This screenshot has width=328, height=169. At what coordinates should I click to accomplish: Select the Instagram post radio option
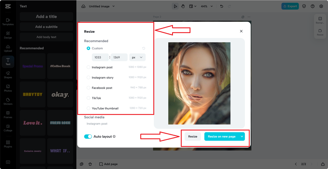[88, 67]
